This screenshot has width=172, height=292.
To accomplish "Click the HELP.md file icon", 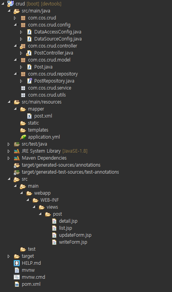I will coord(17,263).
